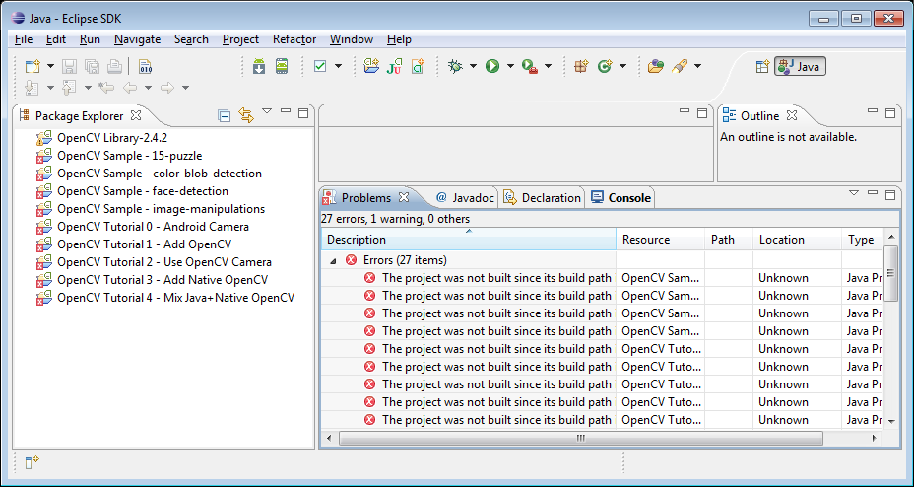Viewport: 914px width, 487px height.
Task: Open the Lint checkmark dropdown arrow
Action: tap(338, 66)
